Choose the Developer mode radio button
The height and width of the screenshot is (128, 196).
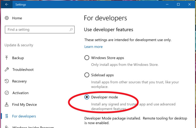coord(87,97)
